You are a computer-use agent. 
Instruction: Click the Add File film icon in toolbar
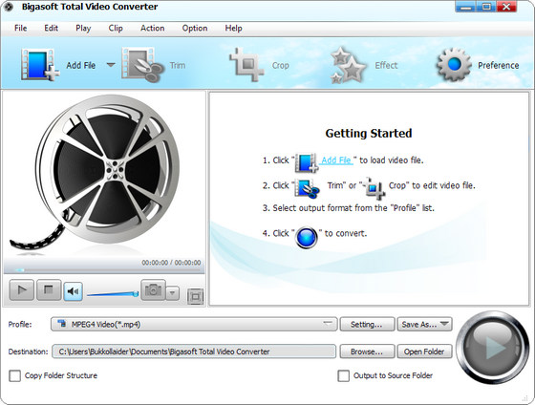pos(39,65)
